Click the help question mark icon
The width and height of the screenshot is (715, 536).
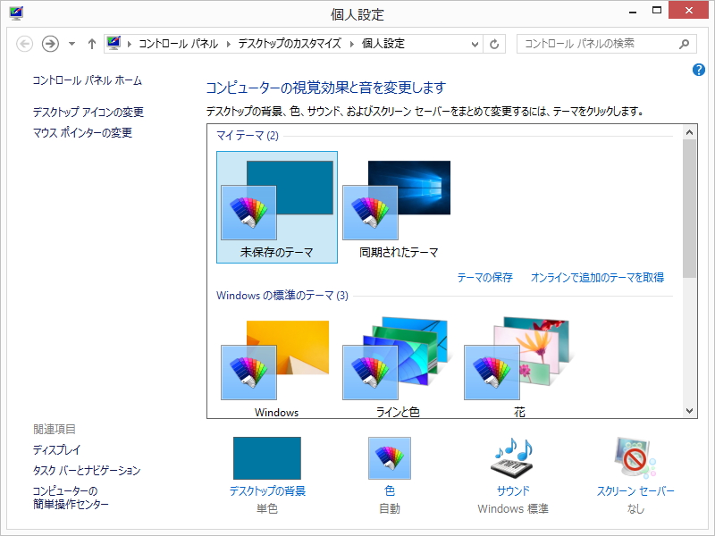tap(698, 70)
